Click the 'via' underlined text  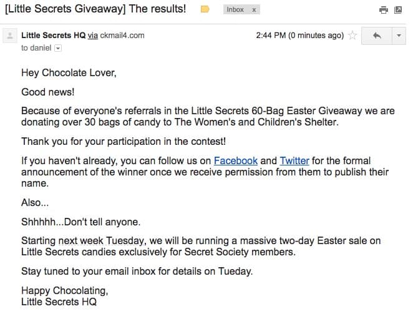93,36
